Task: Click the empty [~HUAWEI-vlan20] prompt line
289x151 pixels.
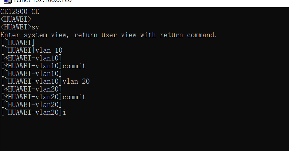Action: pos(31,105)
